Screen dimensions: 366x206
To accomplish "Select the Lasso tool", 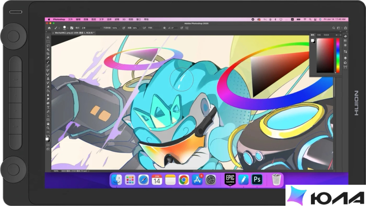I will coord(48,46).
